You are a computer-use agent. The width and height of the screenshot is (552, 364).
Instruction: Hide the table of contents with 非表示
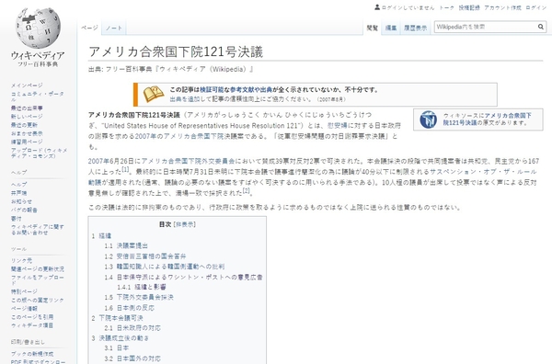pos(185,224)
